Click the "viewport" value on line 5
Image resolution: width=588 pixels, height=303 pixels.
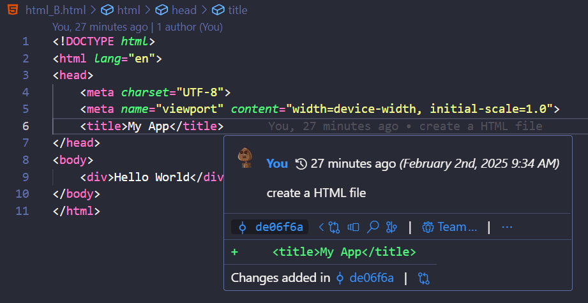[x=190, y=109]
